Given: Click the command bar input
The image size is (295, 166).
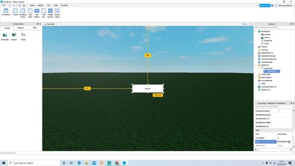Looking at the screenshot, I should tap(147, 153).
